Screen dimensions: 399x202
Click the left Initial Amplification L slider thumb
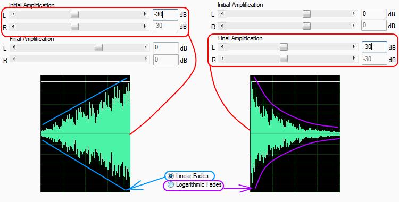pos(74,14)
